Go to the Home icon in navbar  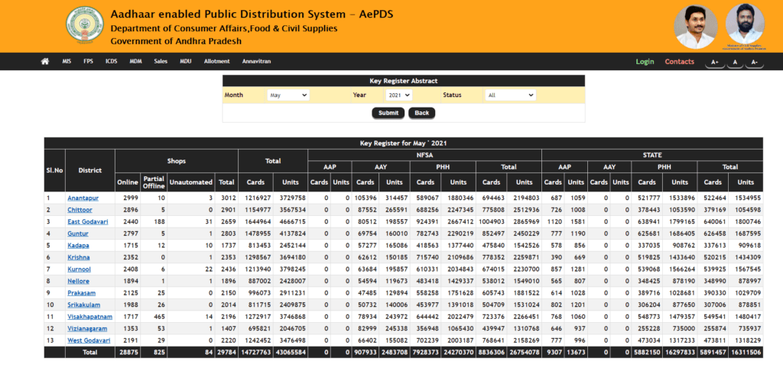point(45,61)
